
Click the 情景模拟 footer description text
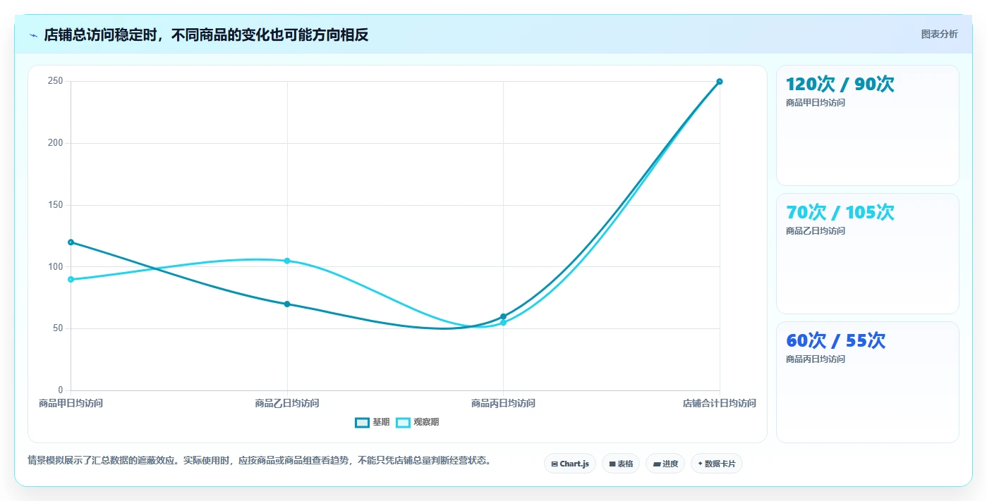coord(259,460)
